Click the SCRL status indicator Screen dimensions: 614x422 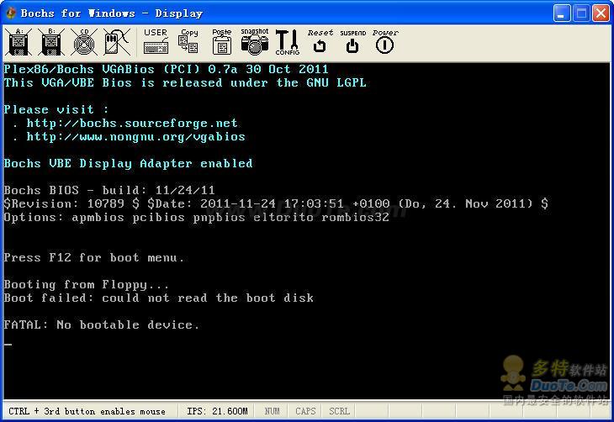point(339,411)
